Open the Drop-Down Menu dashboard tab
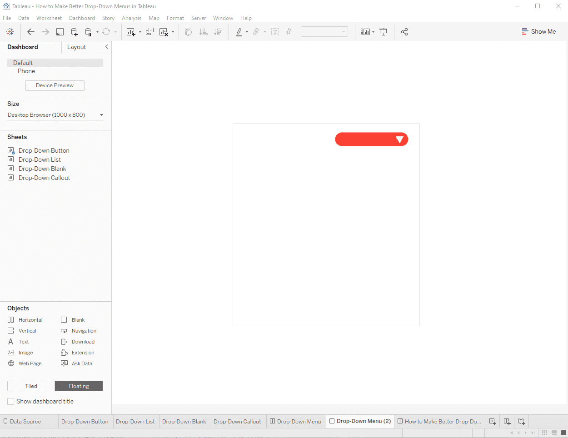Viewport: 568px width, 438px height. click(x=295, y=422)
